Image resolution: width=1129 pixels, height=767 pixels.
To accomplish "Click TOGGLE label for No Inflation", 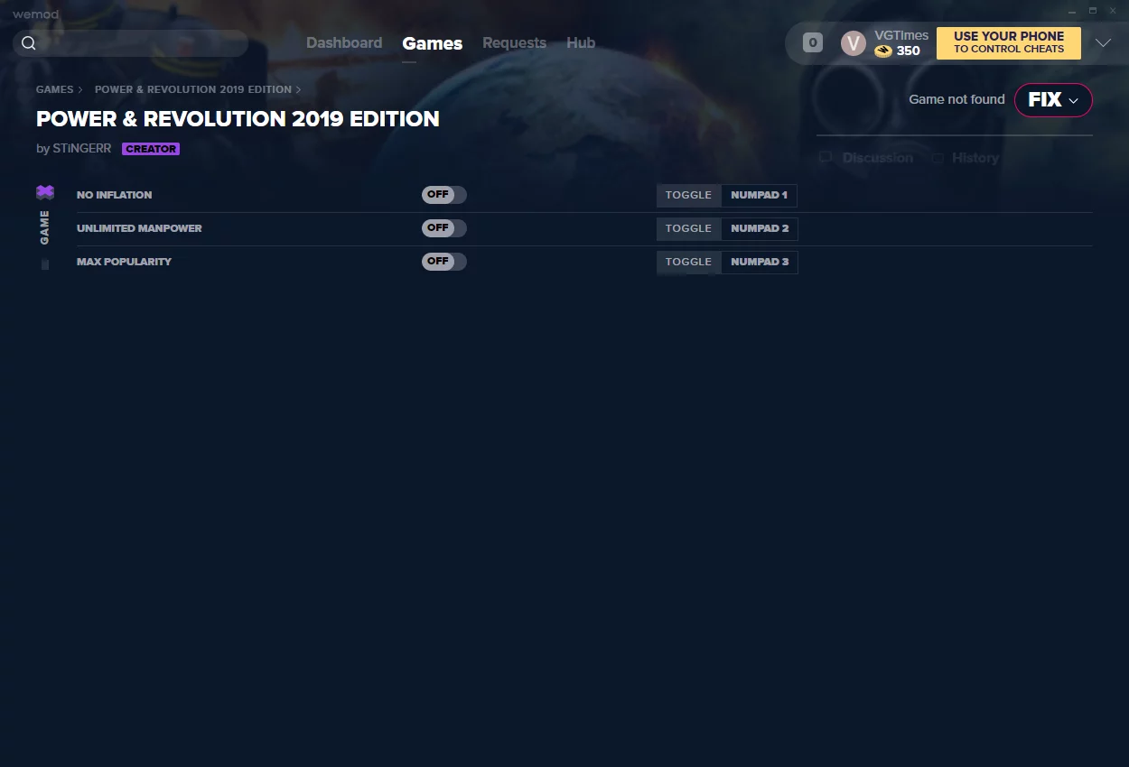I will (688, 195).
